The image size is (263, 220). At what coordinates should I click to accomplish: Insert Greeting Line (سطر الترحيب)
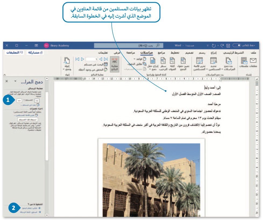pos(163,64)
